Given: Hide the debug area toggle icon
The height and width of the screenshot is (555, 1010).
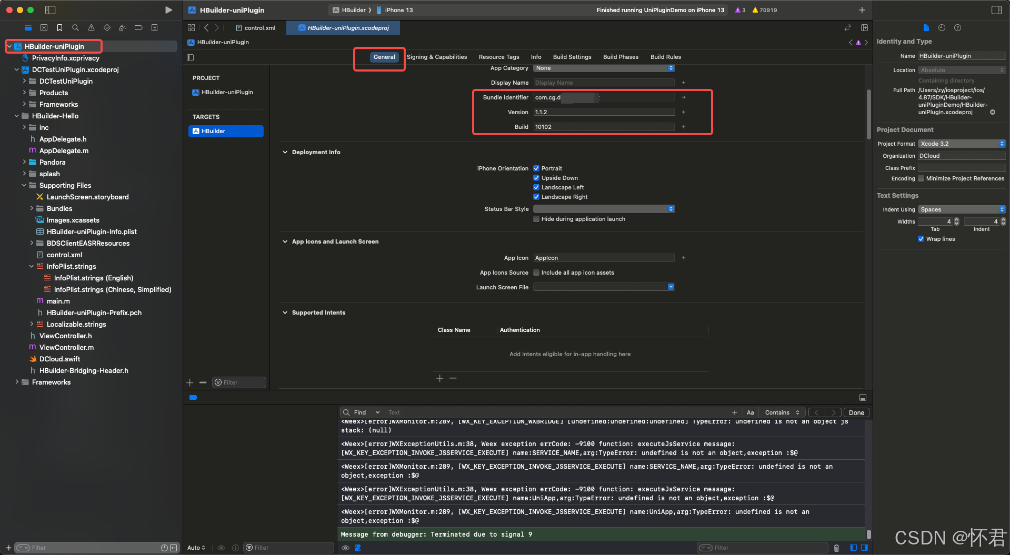Looking at the screenshot, I should point(863,397).
